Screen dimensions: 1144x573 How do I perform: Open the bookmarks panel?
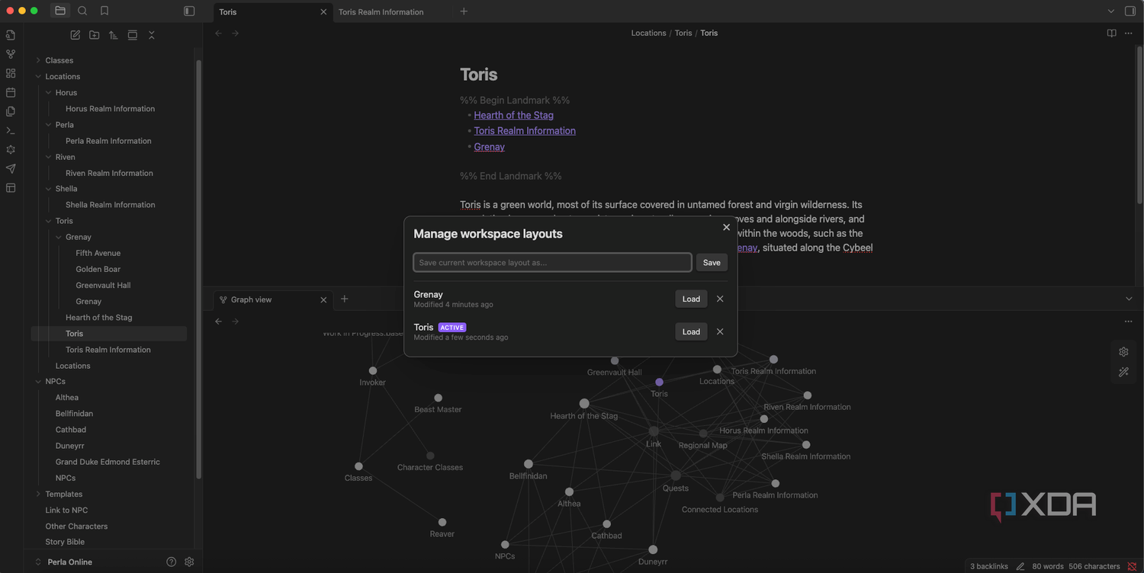(104, 11)
